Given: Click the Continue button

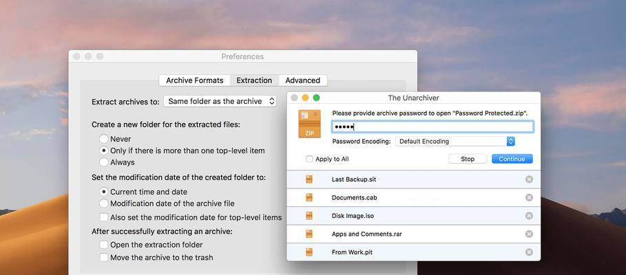Looking at the screenshot, I should click(512, 159).
